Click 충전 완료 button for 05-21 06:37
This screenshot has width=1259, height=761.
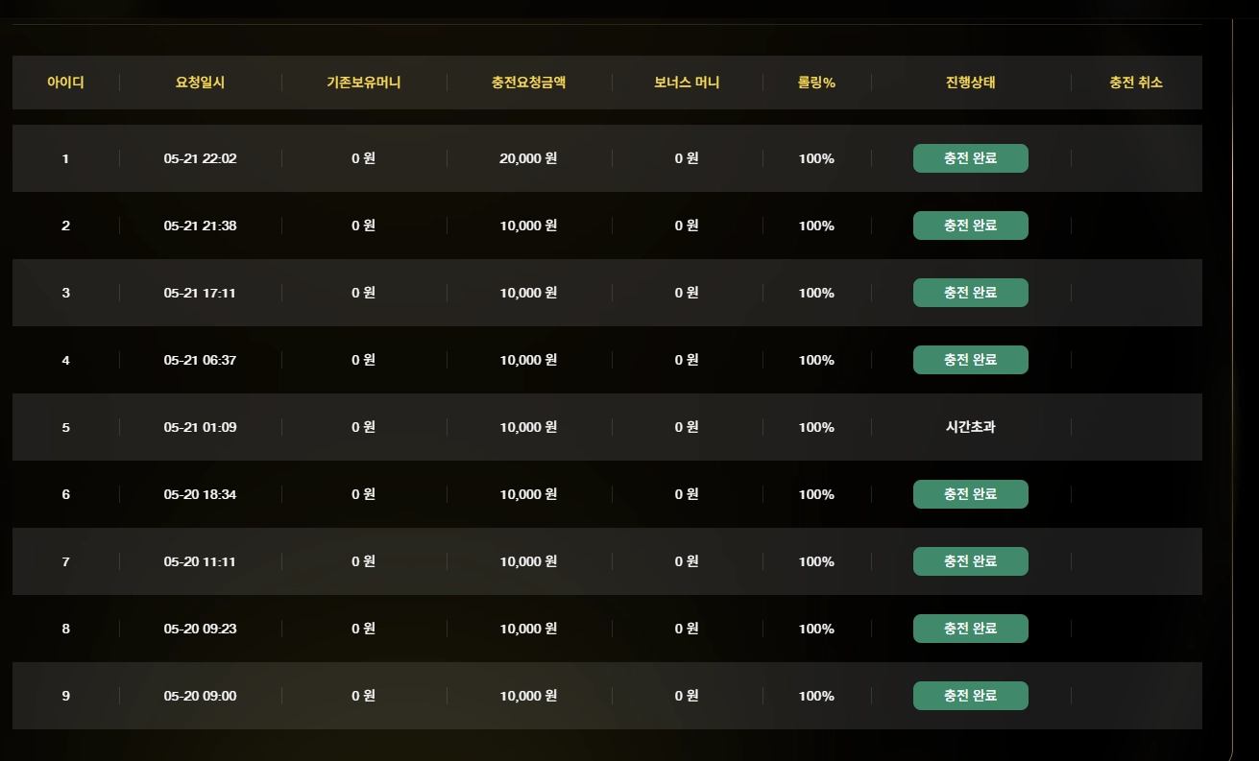point(970,360)
